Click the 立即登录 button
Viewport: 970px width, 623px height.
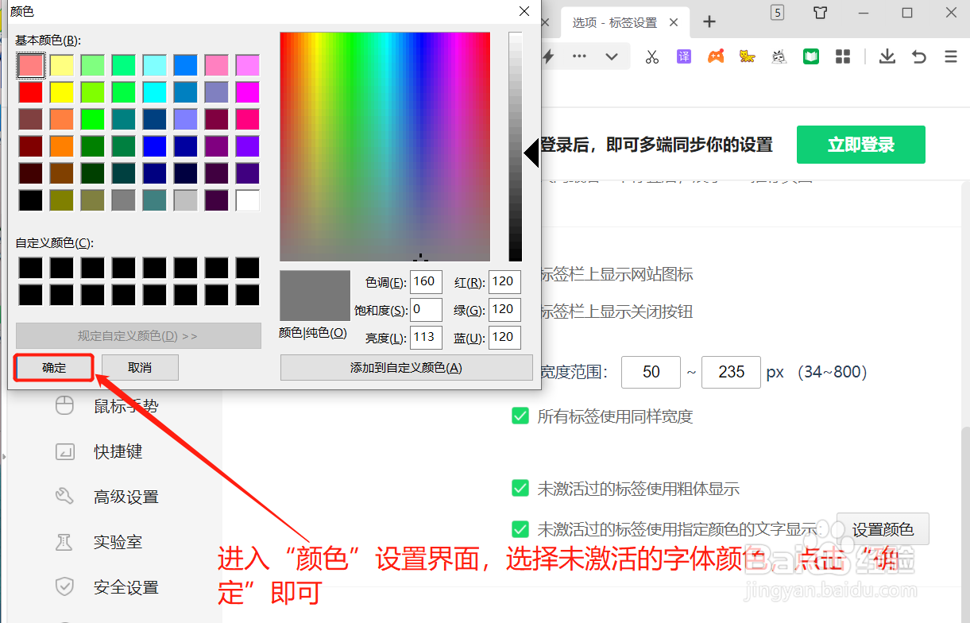tap(860, 145)
